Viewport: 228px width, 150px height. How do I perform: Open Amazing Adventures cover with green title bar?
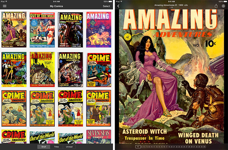(x=14, y=70)
